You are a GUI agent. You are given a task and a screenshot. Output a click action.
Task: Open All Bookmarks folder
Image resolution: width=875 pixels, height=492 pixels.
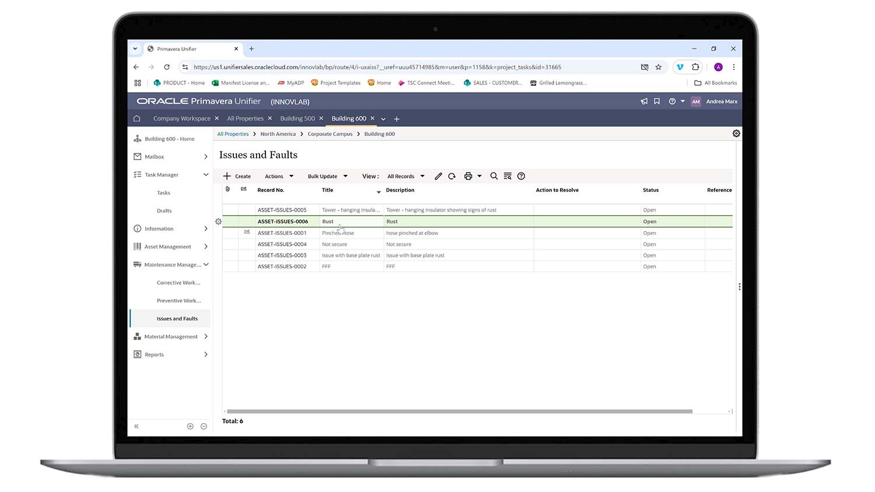(716, 83)
